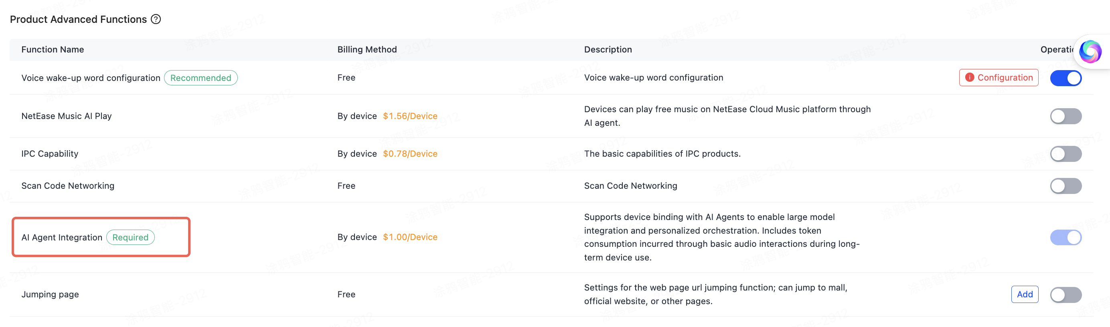
Task: Turn on IPC Capability switch
Action: pos(1065,154)
